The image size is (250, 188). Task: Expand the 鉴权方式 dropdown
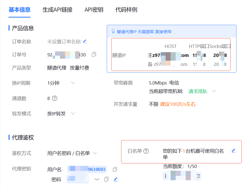[x=95, y=153]
